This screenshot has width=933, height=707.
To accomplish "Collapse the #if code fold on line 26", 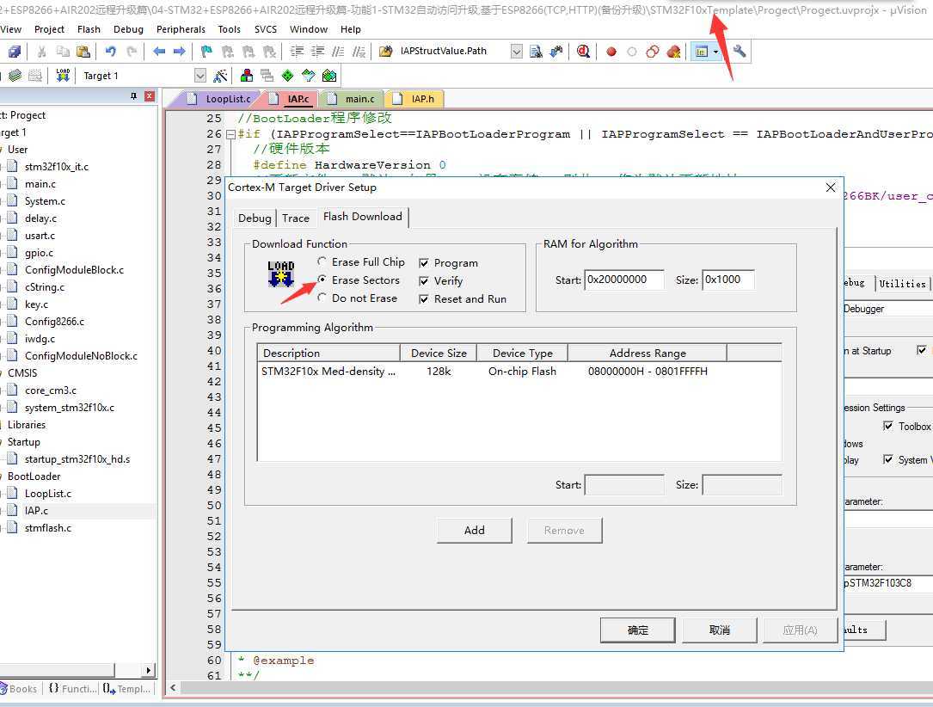I will coord(230,134).
